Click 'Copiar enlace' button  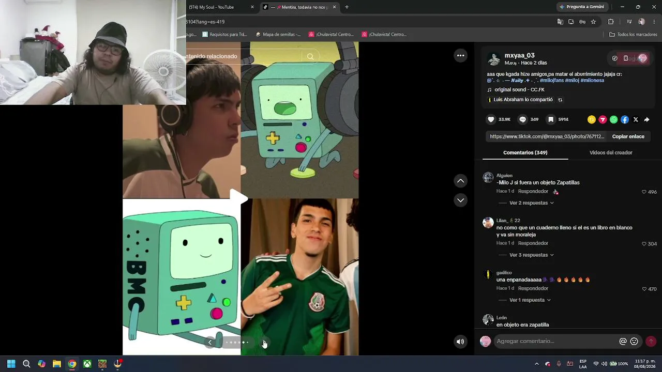pyautogui.click(x=628, y=136)
